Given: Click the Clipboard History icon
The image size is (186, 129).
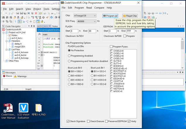Looking at the screenshot, I should (x=34, y=22).
